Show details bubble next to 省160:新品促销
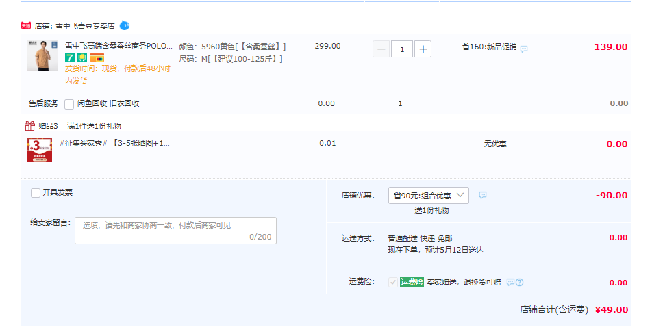The image size is (652, 334). pyautogui.click(x=524, y=49)
